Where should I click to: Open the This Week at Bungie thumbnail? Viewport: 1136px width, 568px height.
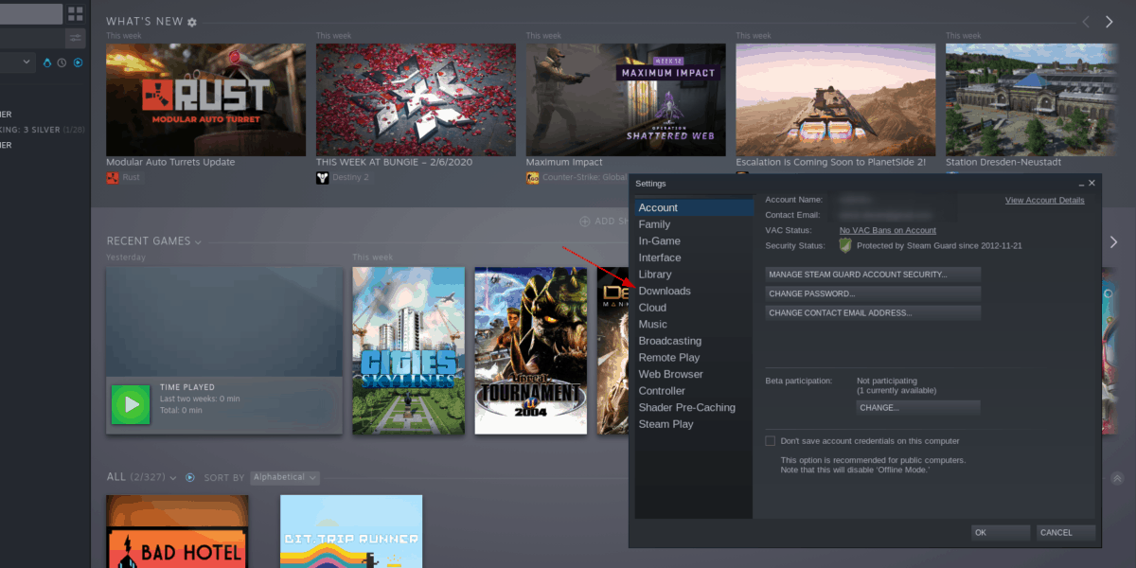[416, 99]
